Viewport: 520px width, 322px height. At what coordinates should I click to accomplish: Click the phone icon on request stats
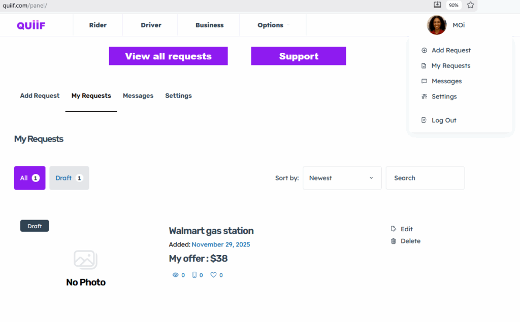pos(194,275)
